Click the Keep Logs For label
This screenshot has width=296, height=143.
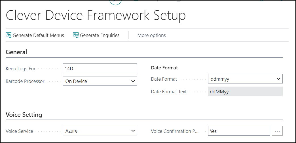tap(21, 69)
